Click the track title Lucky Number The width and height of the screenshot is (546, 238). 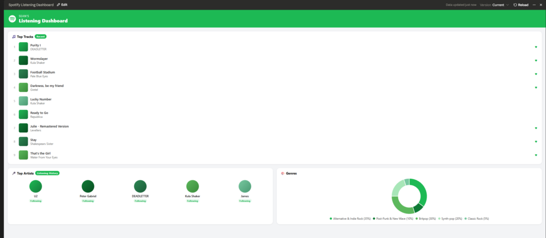tap(41, 99)
